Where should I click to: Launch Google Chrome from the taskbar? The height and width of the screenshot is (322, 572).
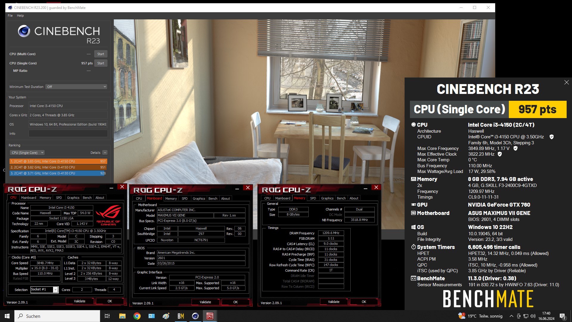(137, 316)
